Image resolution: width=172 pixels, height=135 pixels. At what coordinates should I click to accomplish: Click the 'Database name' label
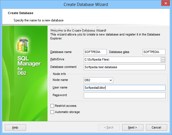[x=61, y=52]
